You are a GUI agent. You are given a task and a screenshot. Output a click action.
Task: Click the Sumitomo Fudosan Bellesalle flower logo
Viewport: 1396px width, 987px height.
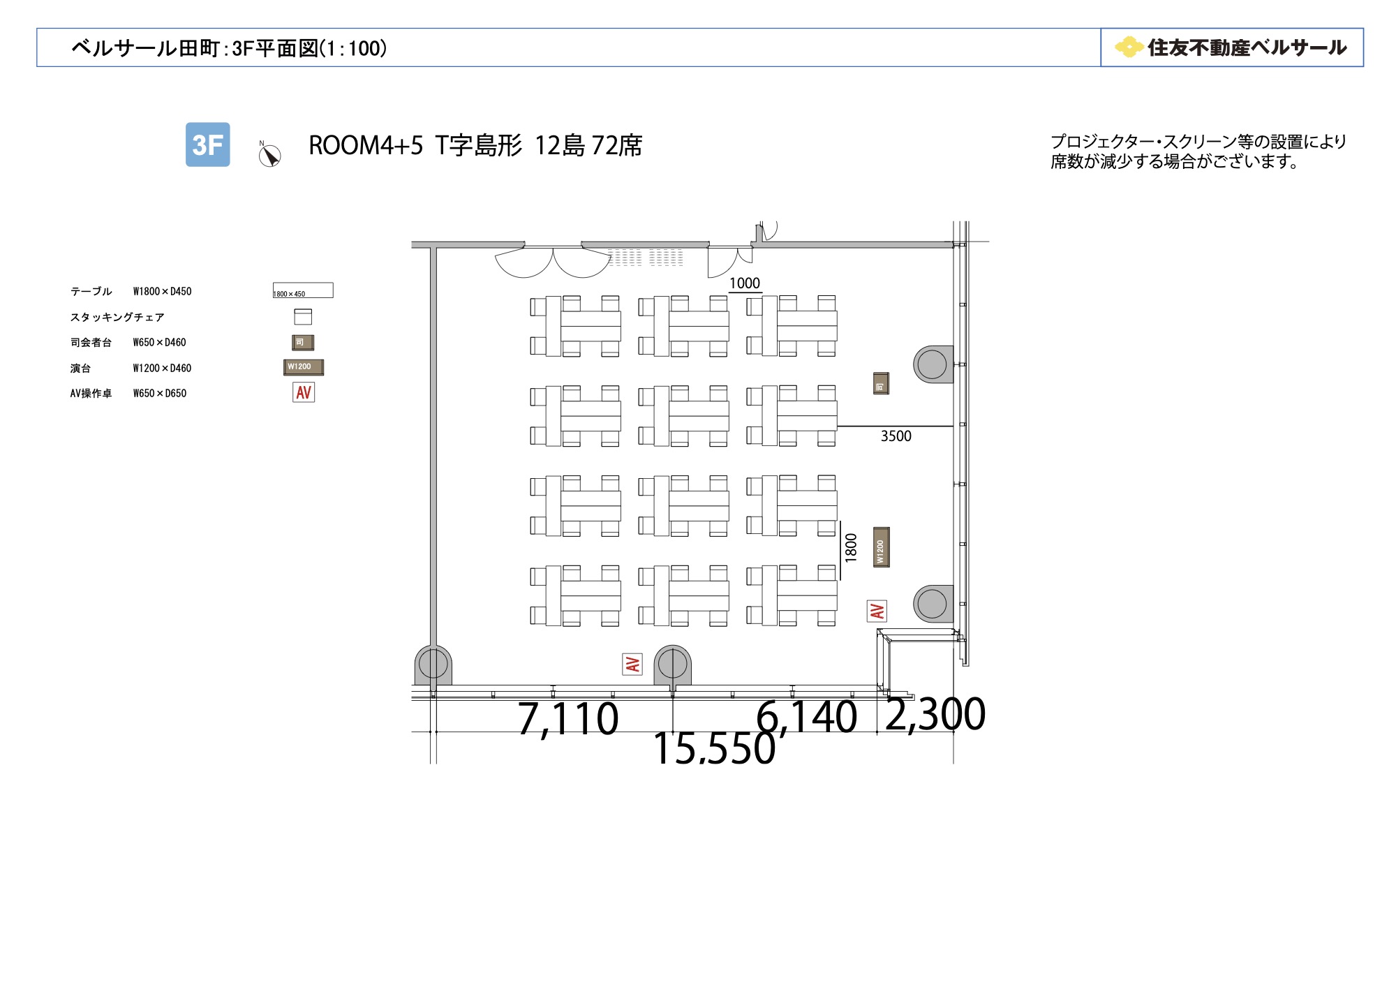[x=1129, y=47]
